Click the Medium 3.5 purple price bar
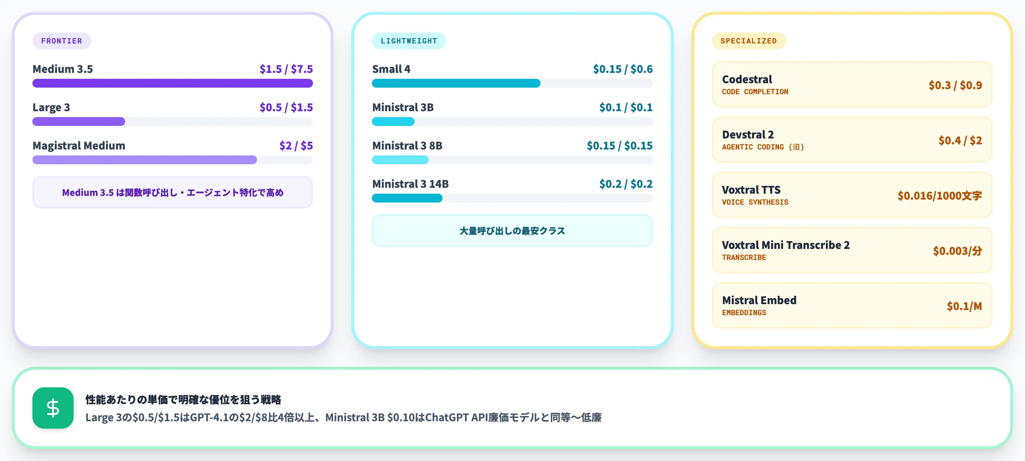The width and height of the screenshot is (1025, 461). [173, 83]
